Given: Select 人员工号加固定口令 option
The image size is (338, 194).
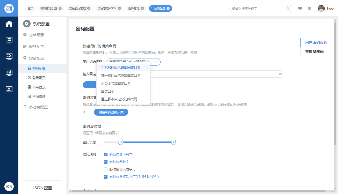Looking at the screenshot, I should tap(116, 83).
